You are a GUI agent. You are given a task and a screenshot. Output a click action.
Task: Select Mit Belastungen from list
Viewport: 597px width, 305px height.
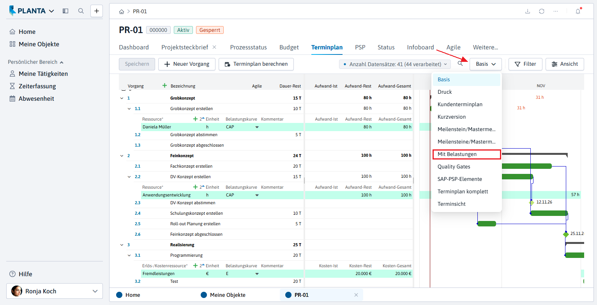[x=466, y=154]
